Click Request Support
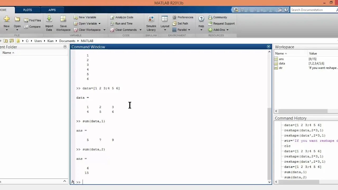 tap(221, 23)
